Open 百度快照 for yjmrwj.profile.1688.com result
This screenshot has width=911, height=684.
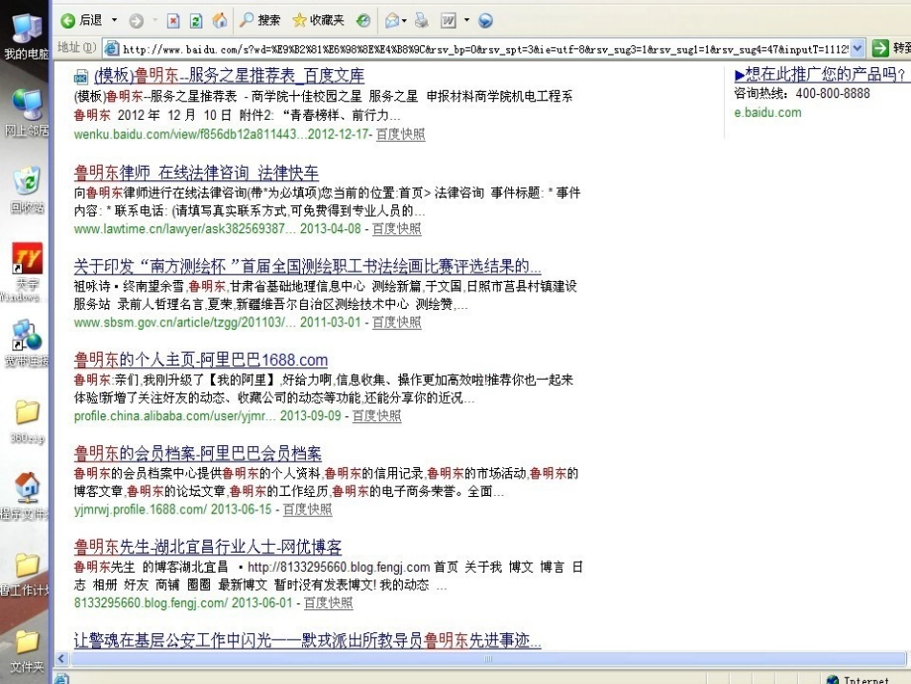coord(308,509)
